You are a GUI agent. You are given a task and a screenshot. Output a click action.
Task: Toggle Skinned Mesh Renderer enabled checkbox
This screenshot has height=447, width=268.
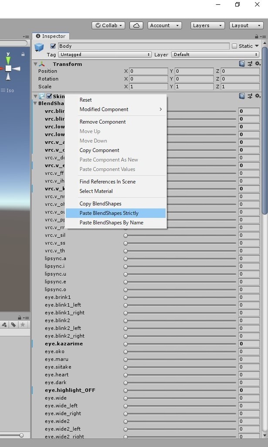(49, 96)
